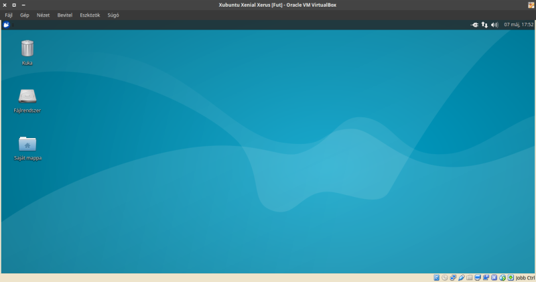Click the power plug indicator in the panel

(474, 25)
